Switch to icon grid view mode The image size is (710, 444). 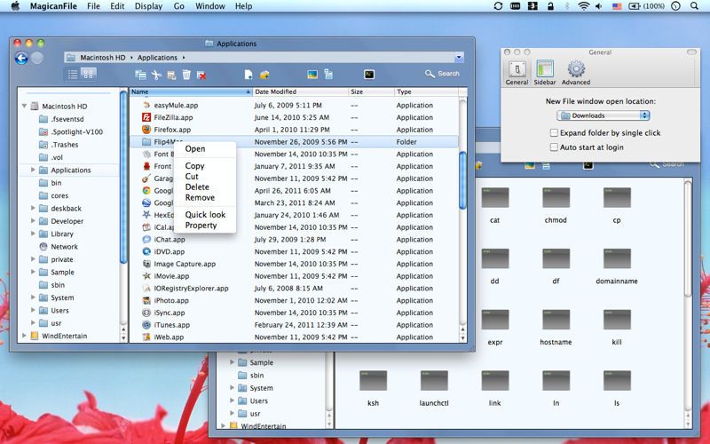[89, 74]
